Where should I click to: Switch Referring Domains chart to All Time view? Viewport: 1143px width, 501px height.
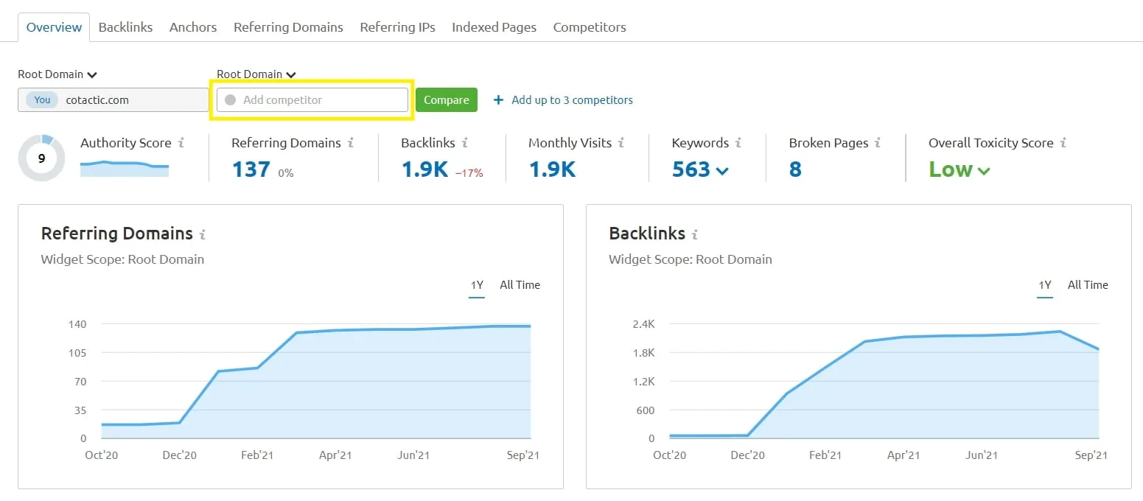pyautogui.click(x=520, y=285)
